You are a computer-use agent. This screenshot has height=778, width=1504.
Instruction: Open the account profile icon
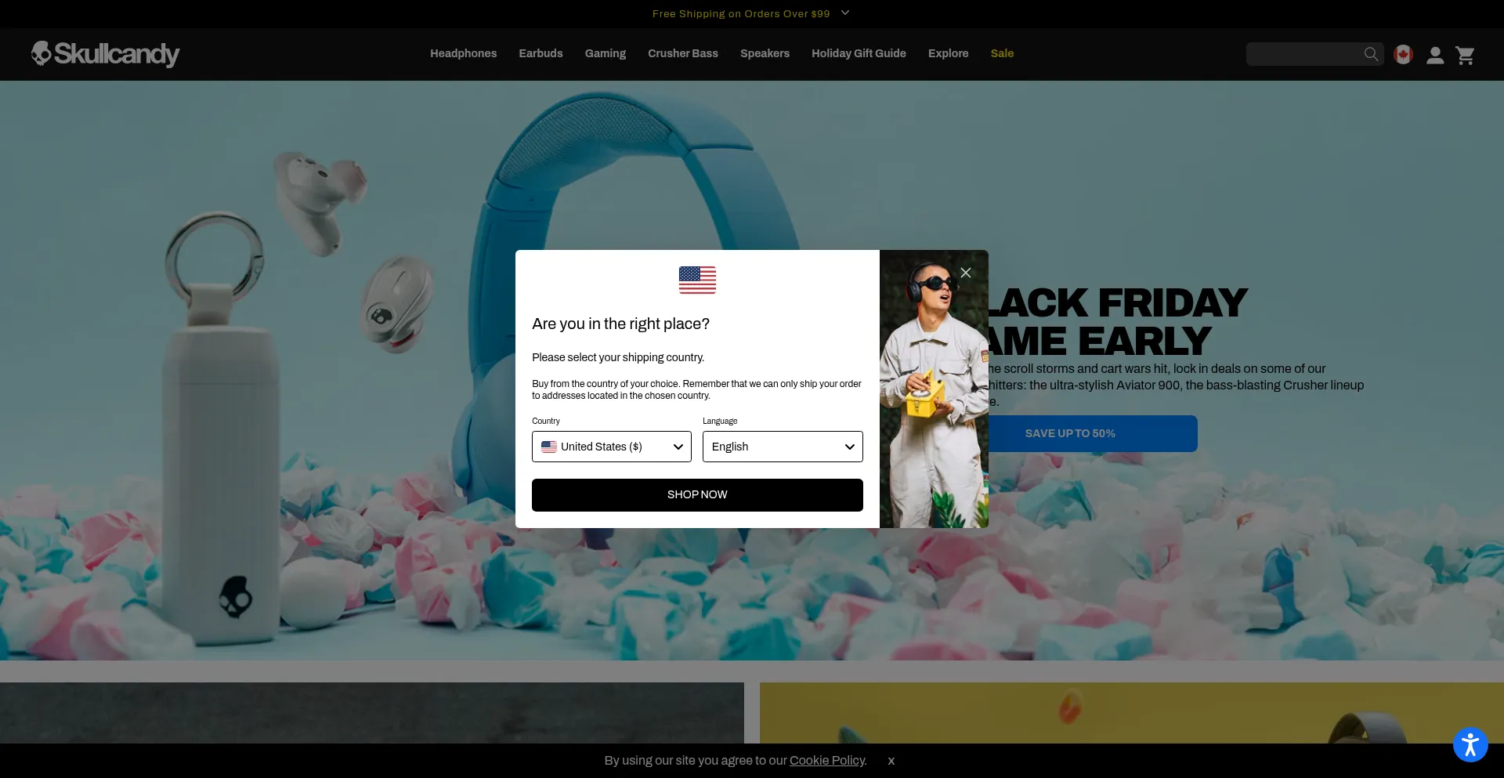(1435, 55)
